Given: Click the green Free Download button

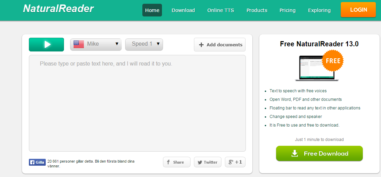Looking at the screenshot, I should pyautogui.click(x=319, y=153).
